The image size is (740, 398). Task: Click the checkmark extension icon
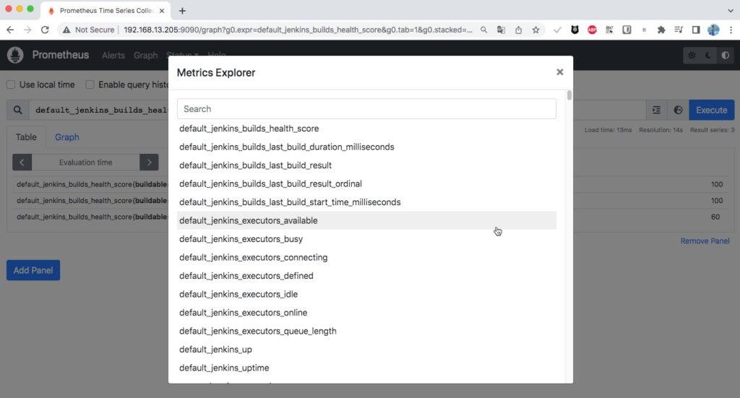click(557, 30)
